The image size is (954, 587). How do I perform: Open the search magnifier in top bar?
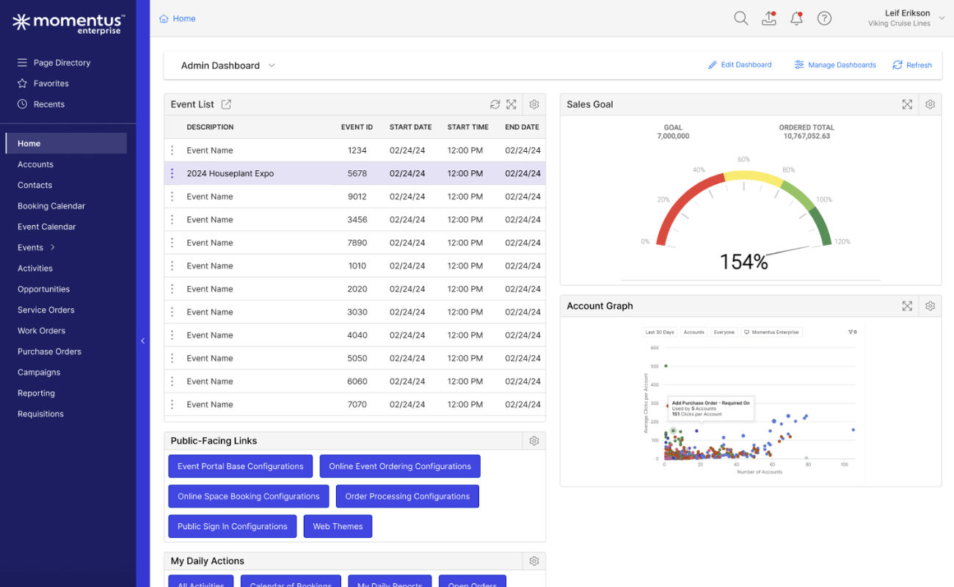[741, 18]
